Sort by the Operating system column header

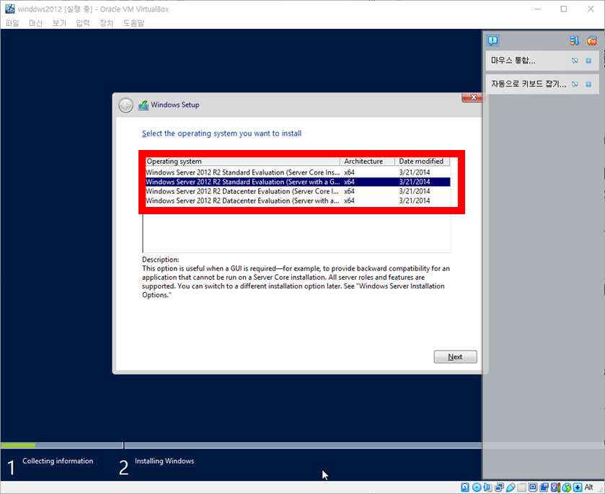tap(243, 162)
